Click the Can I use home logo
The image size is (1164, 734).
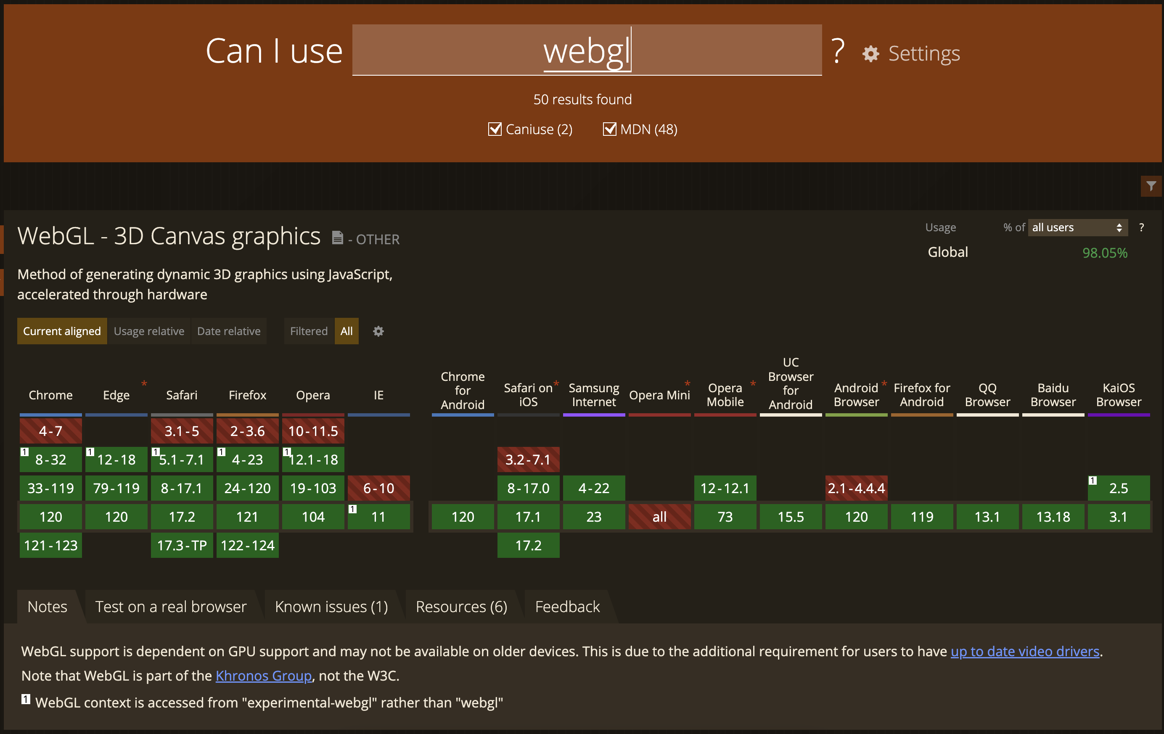click(x=274, y=51)
